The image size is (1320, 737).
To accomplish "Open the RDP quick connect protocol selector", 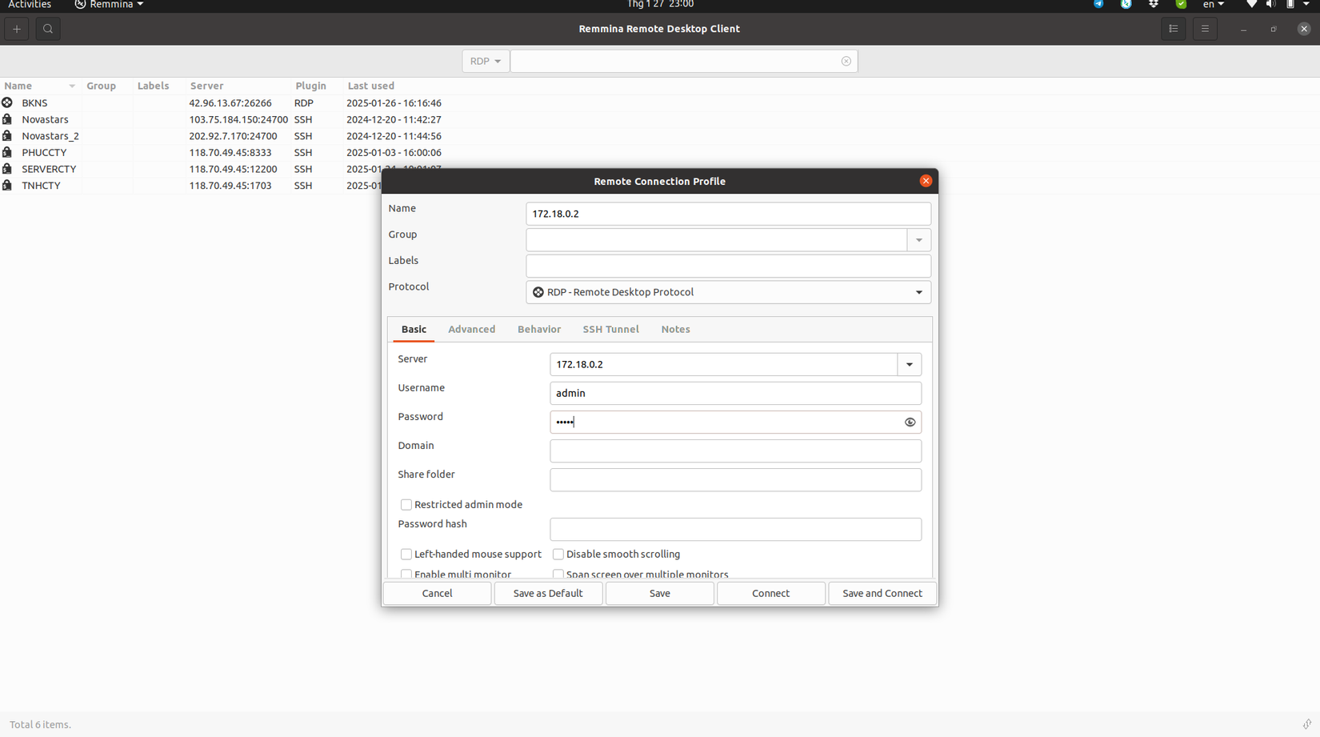I will [486, 62].
